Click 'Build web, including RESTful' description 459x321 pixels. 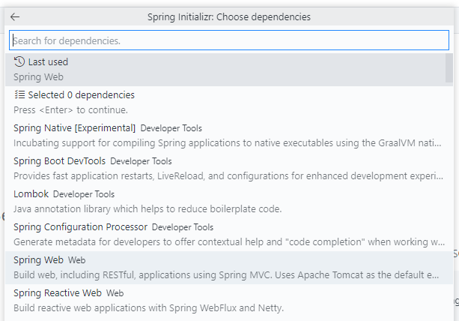pos(226,275)
